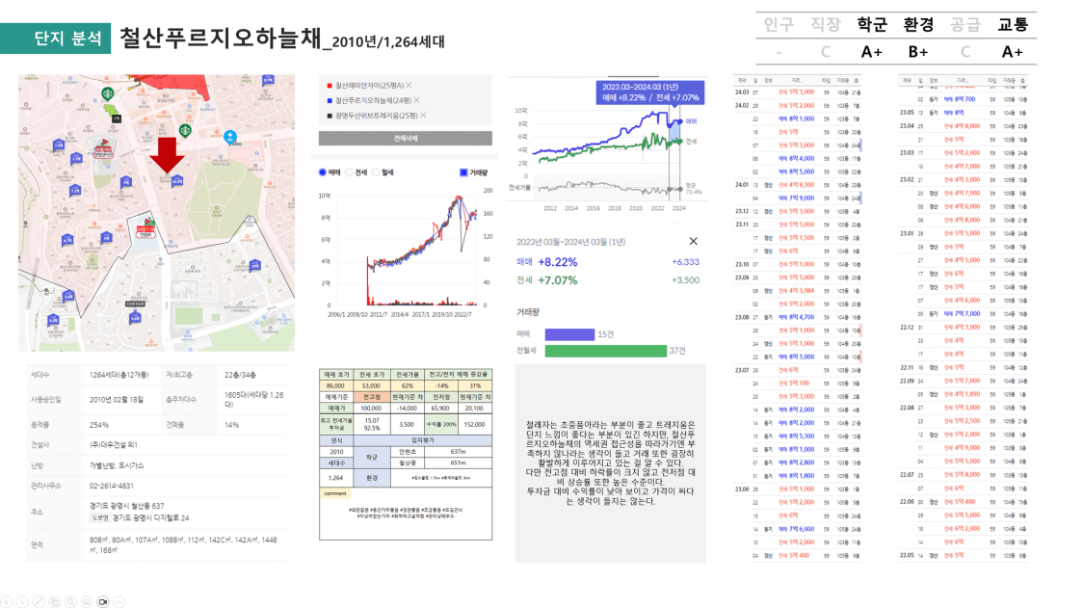Click the 매매 +8.22% / 전세 +7.07% chart tooltip
The width and height of the screenshot is (1083, 608).
click(x=650, y=93)
